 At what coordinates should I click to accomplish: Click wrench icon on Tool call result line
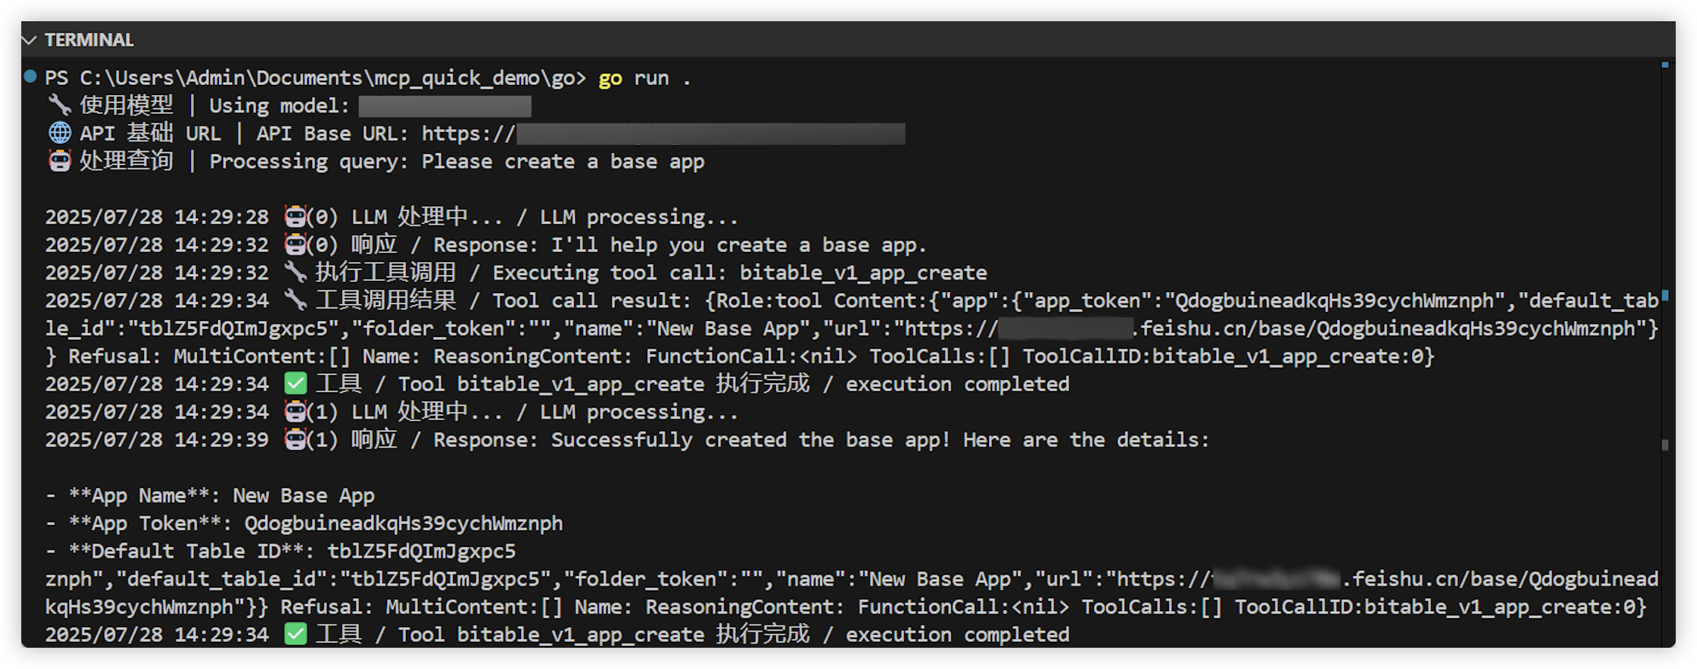294,300
